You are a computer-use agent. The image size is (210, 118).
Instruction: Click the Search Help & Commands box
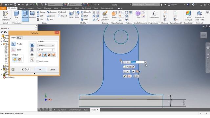(146, 4)
